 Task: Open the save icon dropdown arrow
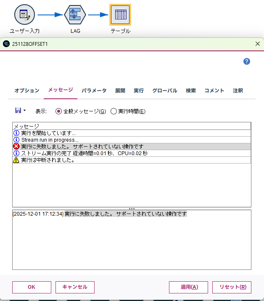[24, 111]
